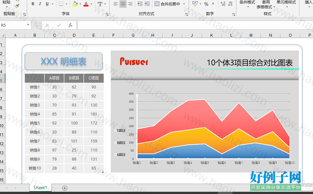Viewport: 313px width, 194px height.
Task: Open the 剪贴板 clipboard dialog launcher
Action: pos(24,14)
